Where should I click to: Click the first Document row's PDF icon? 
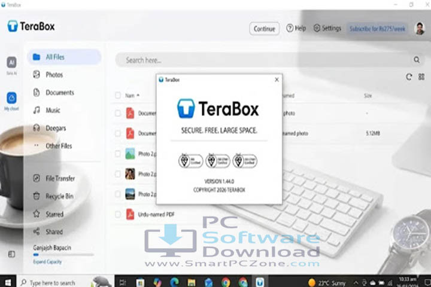tap(130, 113)
